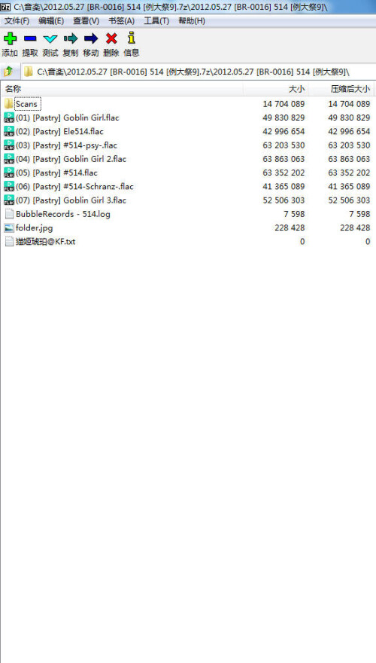Click the Test (测试) checkmark icon
This screenshot has height=663, width=376.
[50, 39]
